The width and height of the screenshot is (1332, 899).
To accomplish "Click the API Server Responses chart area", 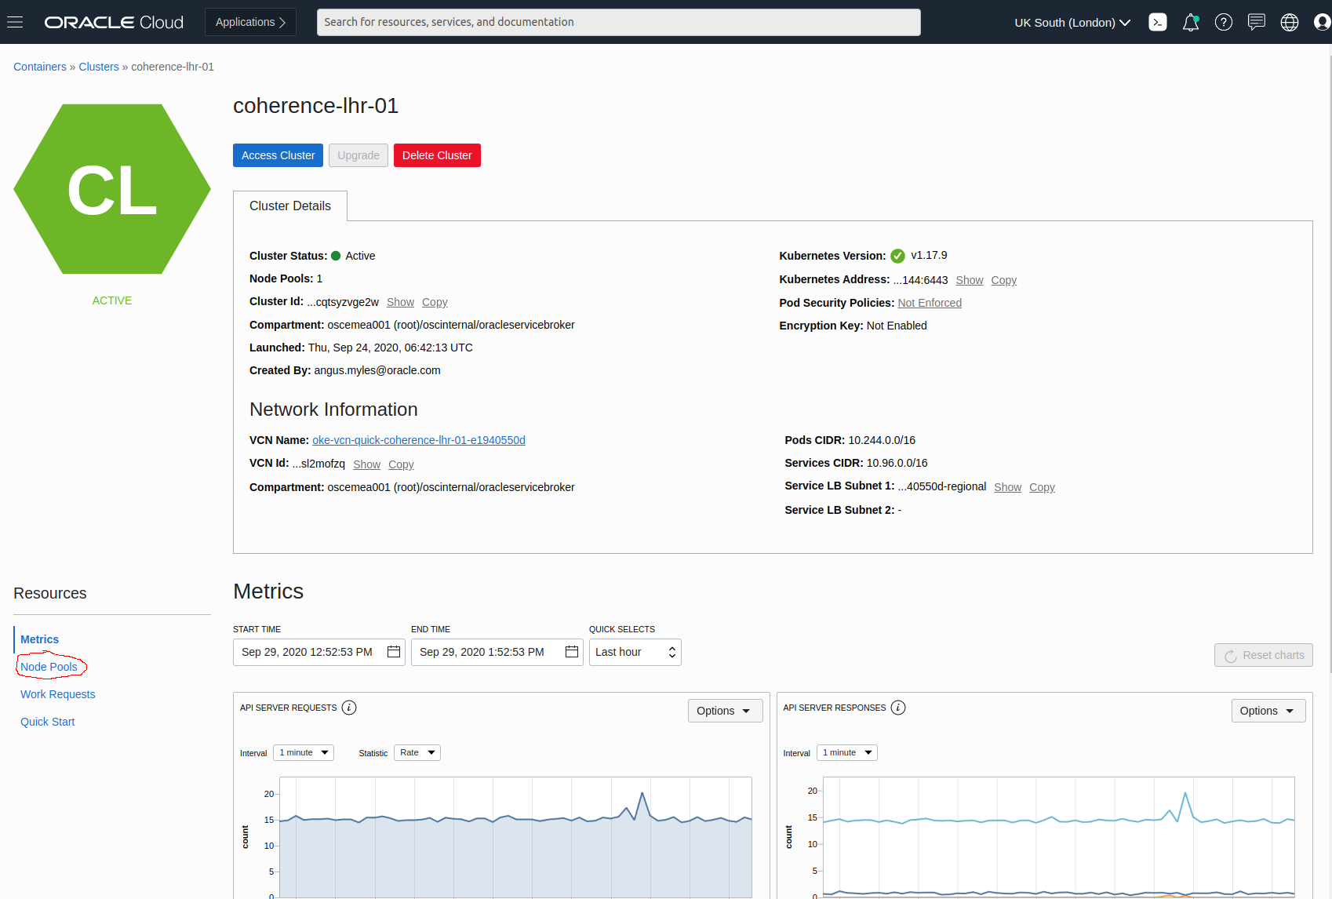I will point(1059,837).
